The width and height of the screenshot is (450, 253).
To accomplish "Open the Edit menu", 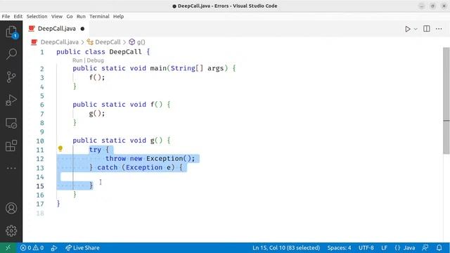I will point(18,16).
